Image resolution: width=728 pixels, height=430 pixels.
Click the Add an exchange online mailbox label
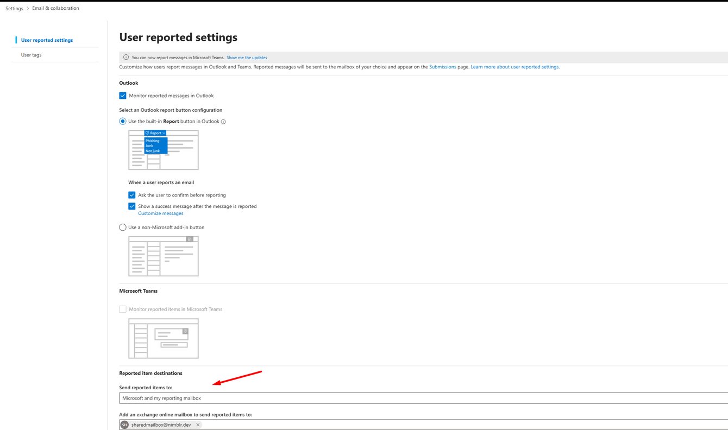(185, 414)
